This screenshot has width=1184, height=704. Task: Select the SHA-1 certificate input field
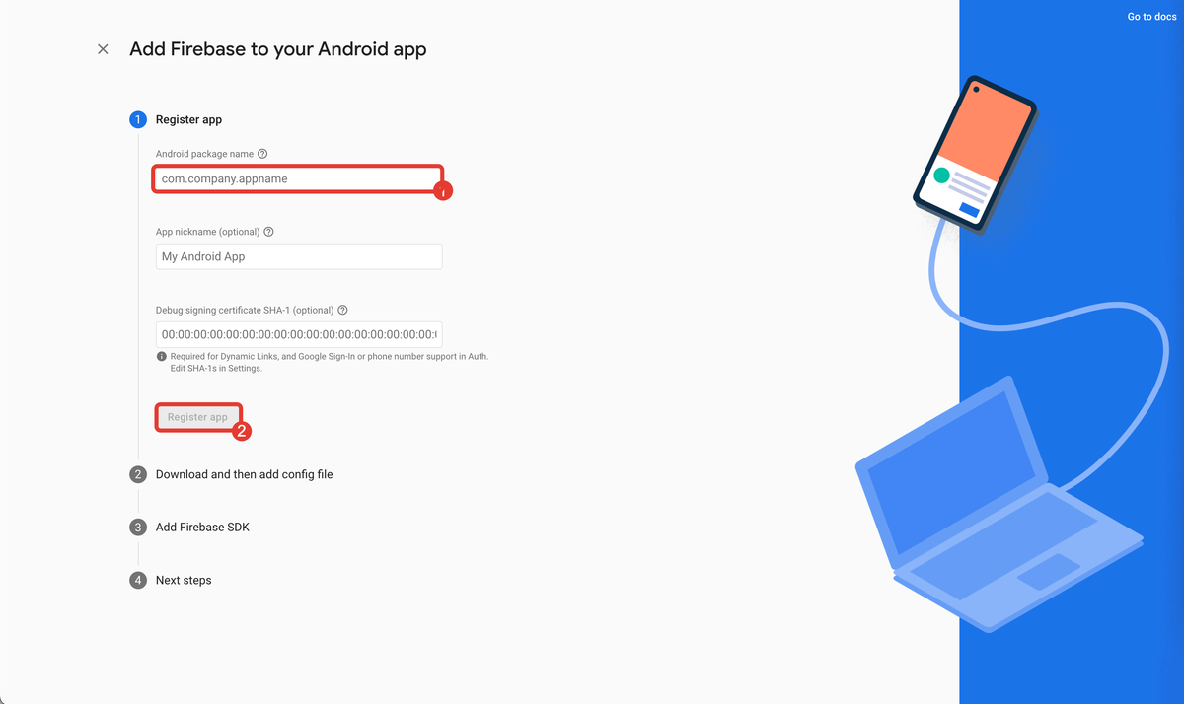[299, 334]
